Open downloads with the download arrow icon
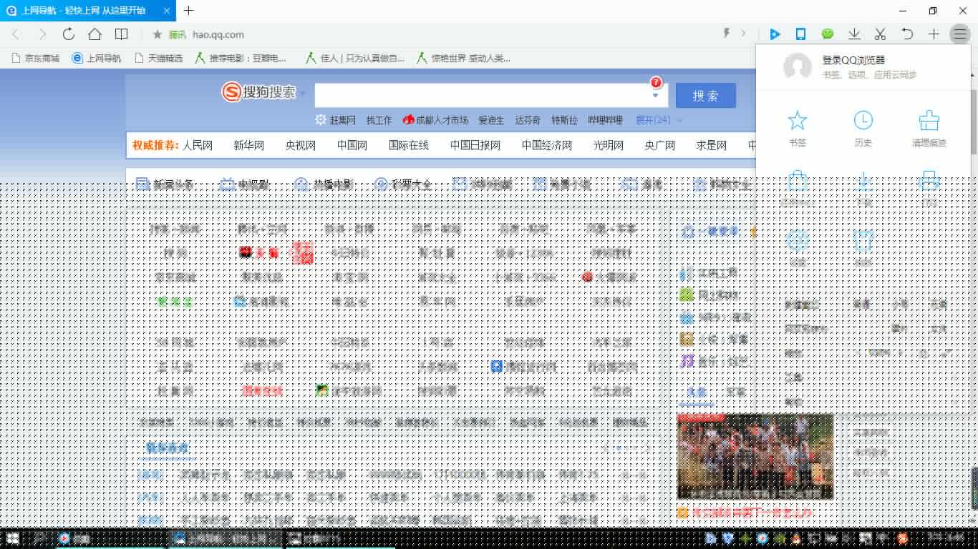978x549 pixels. tap(854, 34)
